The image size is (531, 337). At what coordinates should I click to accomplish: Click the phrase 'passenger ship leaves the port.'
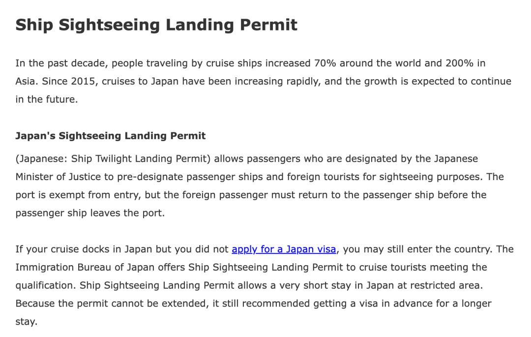tap(90, 213)
